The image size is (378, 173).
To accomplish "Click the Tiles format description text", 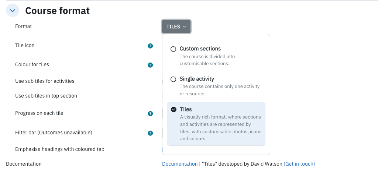I will (x=221, y=128).
